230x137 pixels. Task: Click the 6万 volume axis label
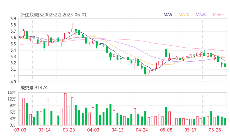(13, 112)
